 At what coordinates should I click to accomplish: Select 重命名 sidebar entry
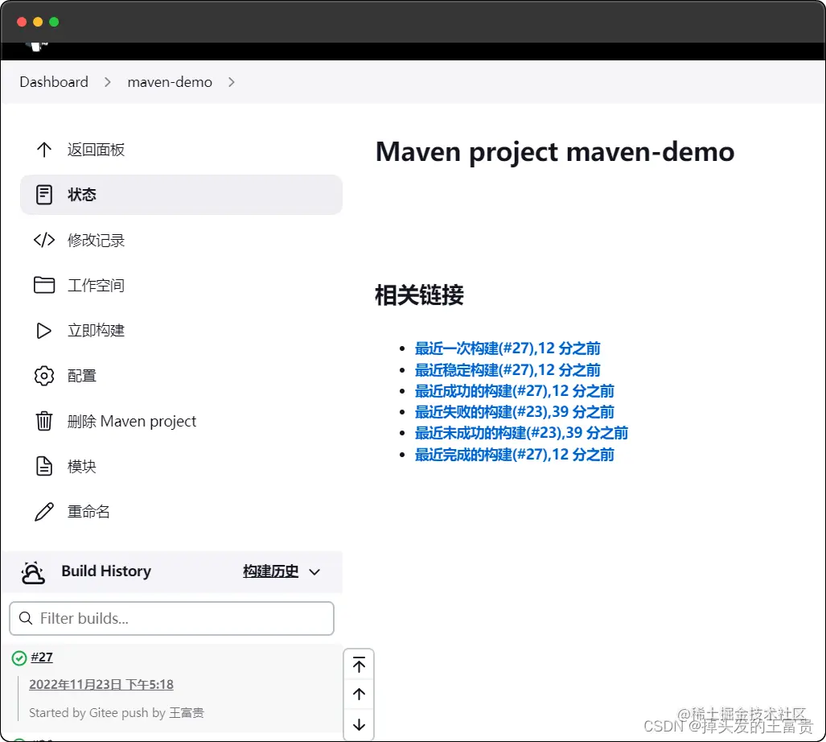181,512
